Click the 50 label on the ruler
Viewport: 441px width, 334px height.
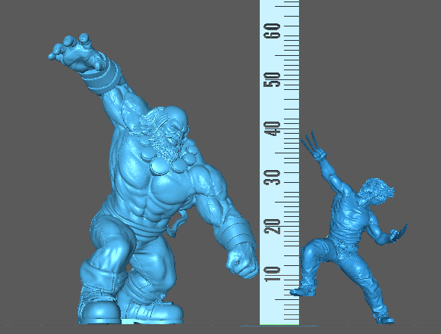pos(273,79)
